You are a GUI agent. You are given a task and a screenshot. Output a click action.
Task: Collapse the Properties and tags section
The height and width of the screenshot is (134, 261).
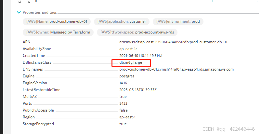19,12
